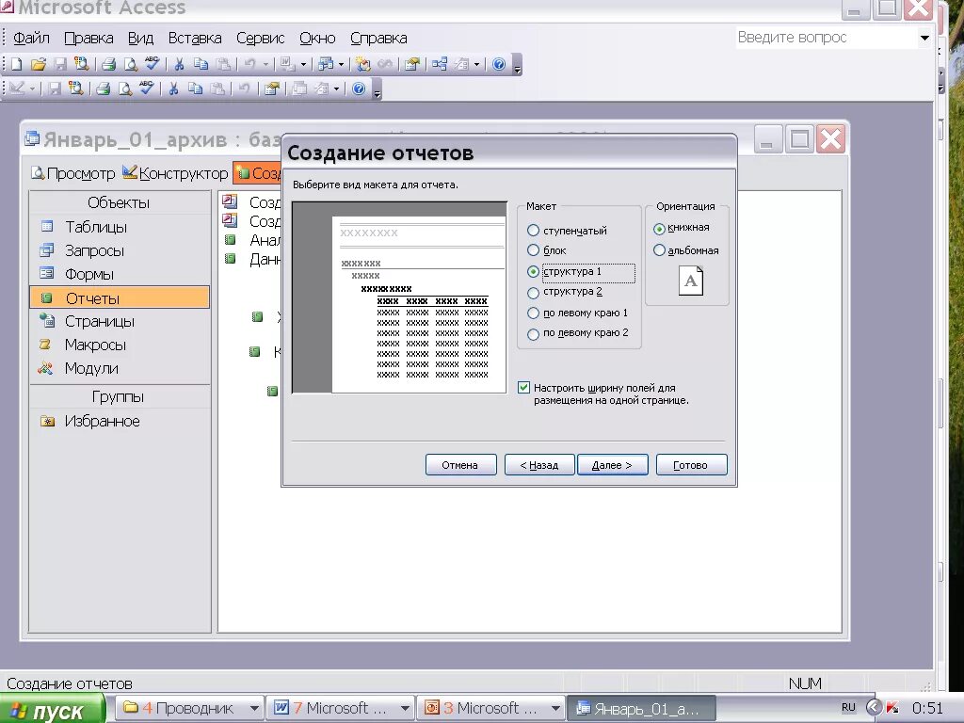Image resolution: width=964 pixels, height=723 pixels.
Task: Click the Open folder toolbar icon
Action: coord(38,64)
